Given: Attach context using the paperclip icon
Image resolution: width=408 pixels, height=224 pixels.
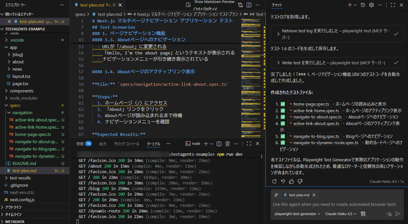Looking at the screenshot, I should [276, 195].
